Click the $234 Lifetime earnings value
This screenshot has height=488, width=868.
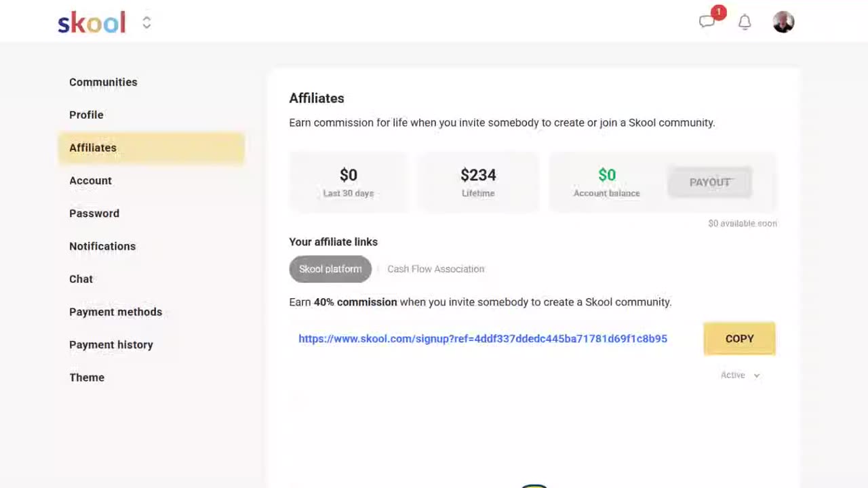coord(478,175)
